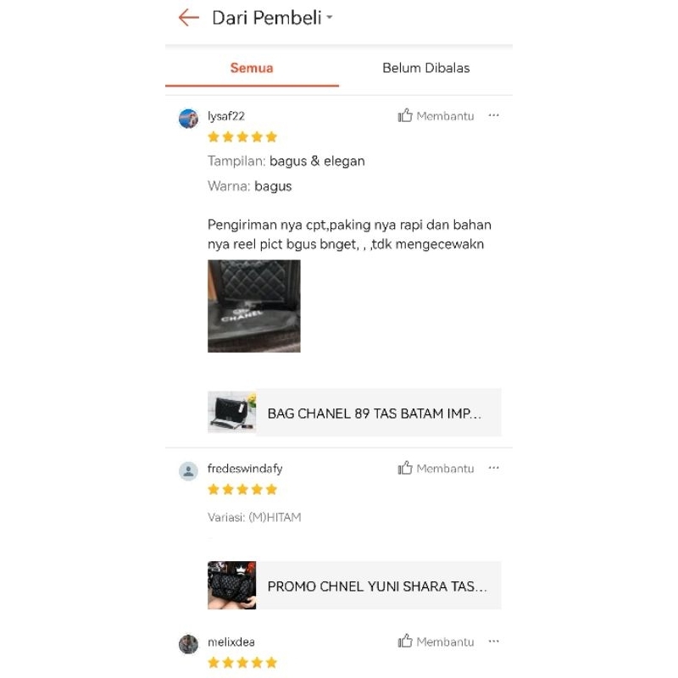Switch to the Semua tab
678x678 pixels.
tap(252, 69)
